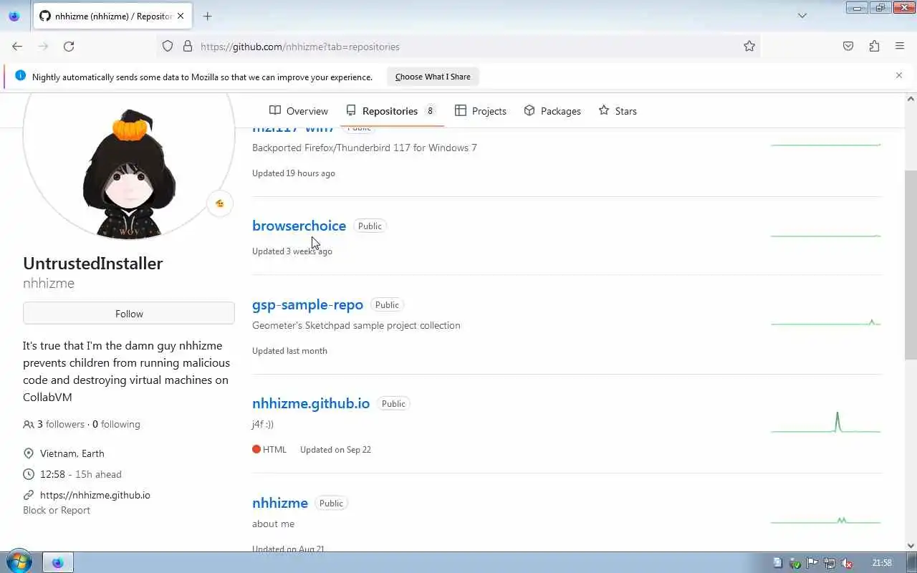
Task: Open the Action Center flag tray icon
Action: (812, 563)
